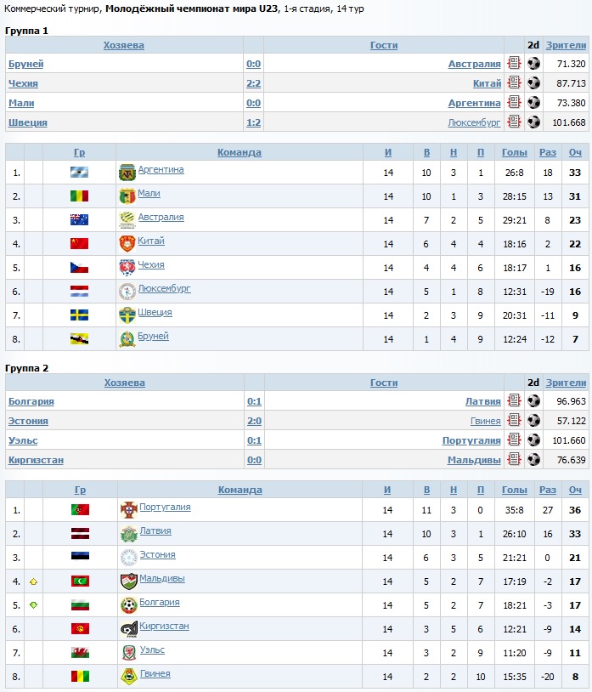The height and width of the screenshot is (692, 592).
Task: Click 2D ball icon for Эстония–Гвинея match
Action: [533, 421]
